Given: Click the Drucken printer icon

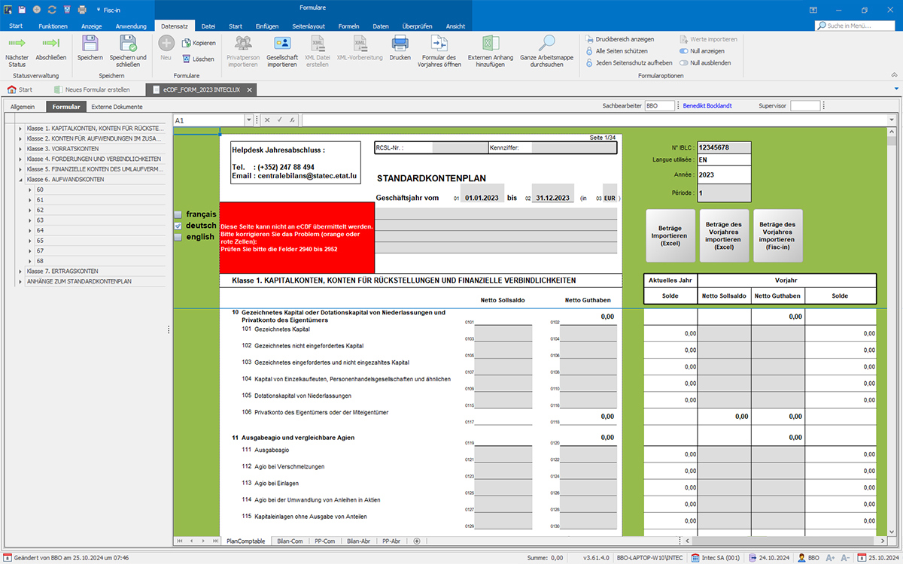Looking at the screenshot, I should tap(400, 44).
